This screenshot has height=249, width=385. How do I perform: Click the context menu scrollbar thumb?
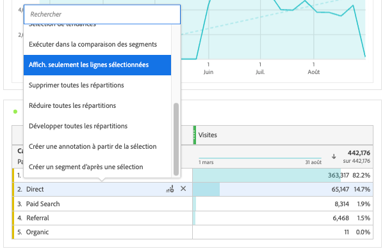(x=176, y=139)
